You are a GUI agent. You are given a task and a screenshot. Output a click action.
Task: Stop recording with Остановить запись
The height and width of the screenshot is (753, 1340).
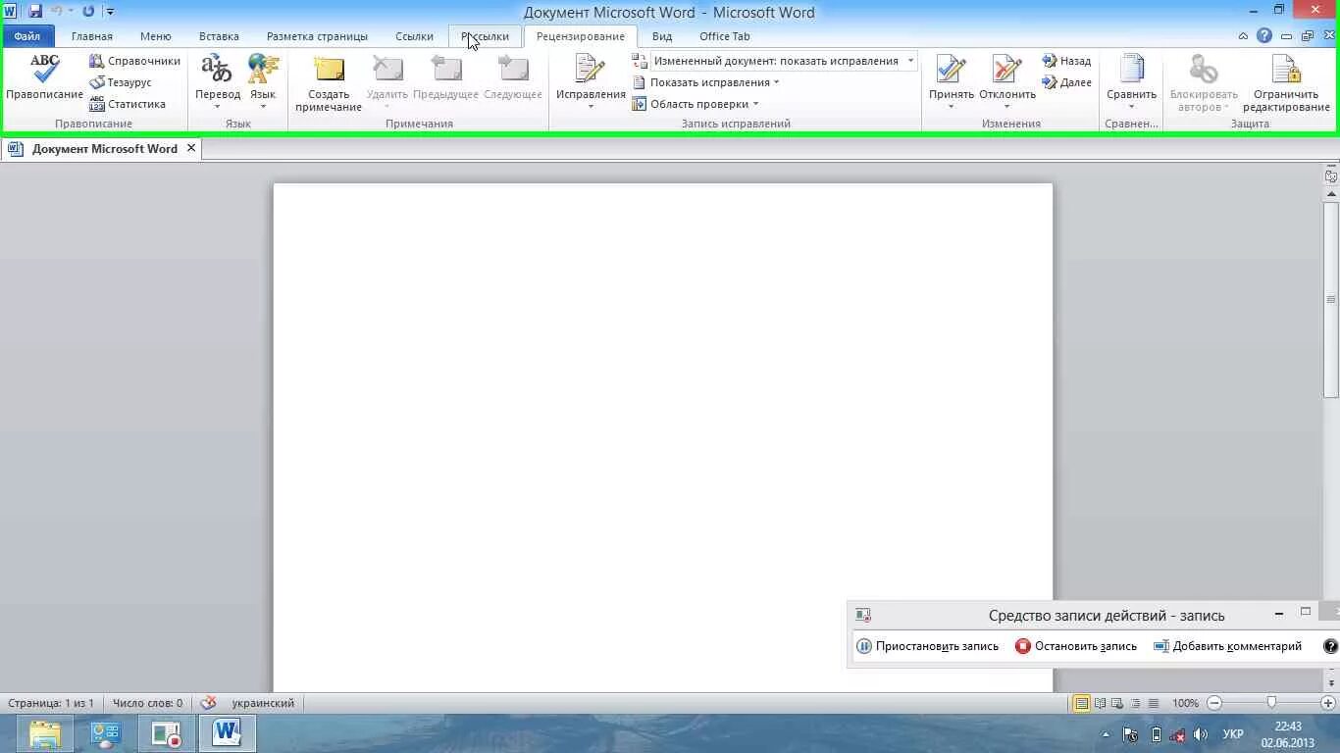click(1076, 646)
